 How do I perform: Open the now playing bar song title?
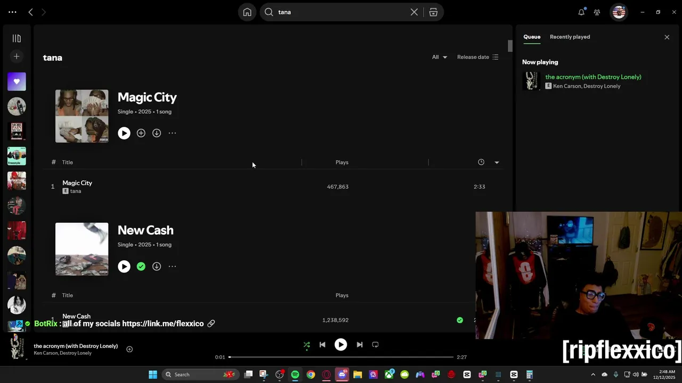coord(76,346)
